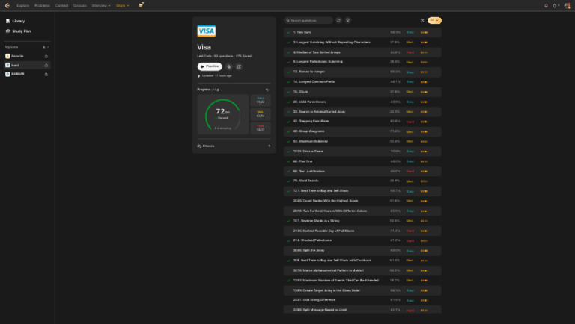Viewport: 575px width, 324px height.
Task: Select the Hard progress box
Action: click(261, 128)
